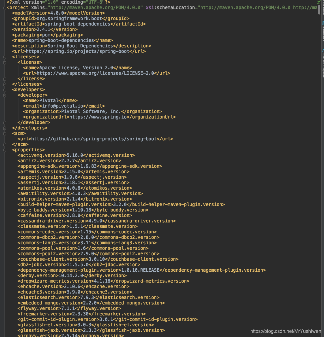This screenshot has height=337, width=324.
Task: Click the green inspection checkmark icon
Action: [319, 2]
